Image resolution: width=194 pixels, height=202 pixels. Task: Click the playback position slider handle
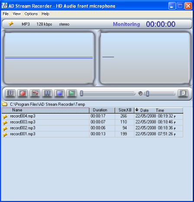point(81,93)
